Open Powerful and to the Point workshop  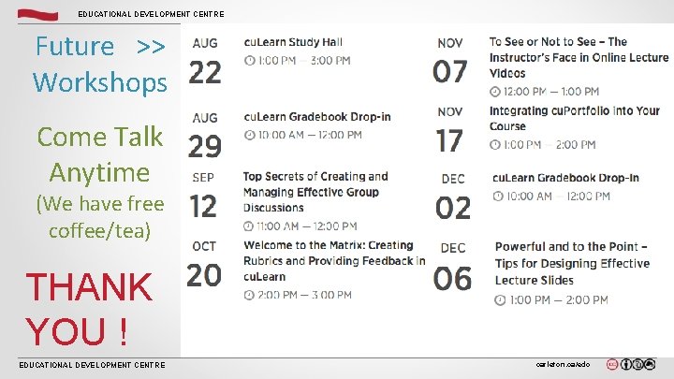tap(571, 263)
